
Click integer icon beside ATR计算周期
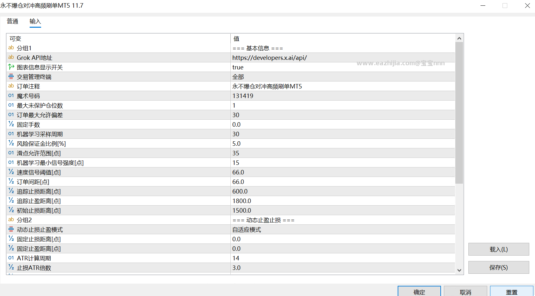(x=11, y=258)
